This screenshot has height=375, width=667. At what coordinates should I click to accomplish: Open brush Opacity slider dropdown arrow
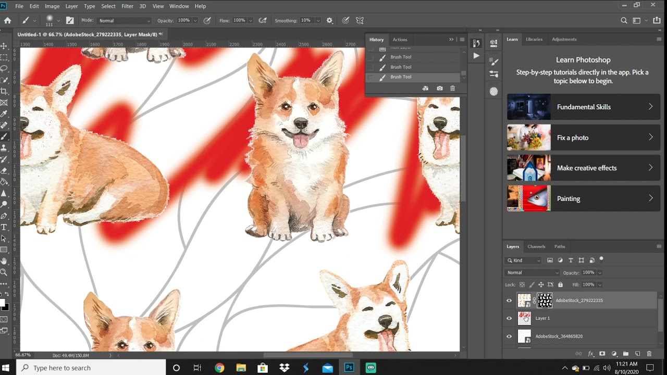coord(195,21)
